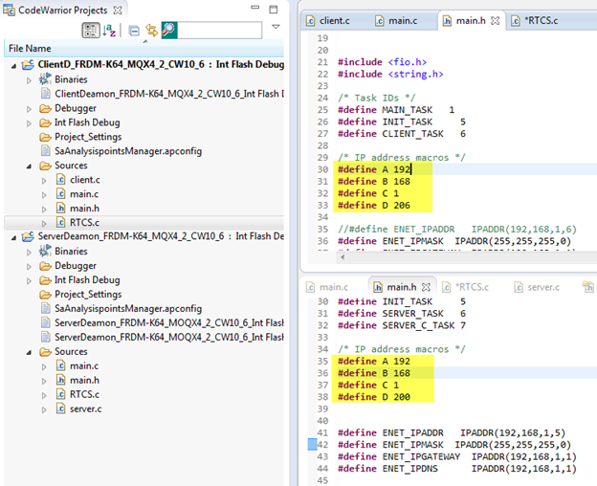Click the Collapse All icon in the projects toolbar
This screenshot has height=486, width=597.
point(134,31)
